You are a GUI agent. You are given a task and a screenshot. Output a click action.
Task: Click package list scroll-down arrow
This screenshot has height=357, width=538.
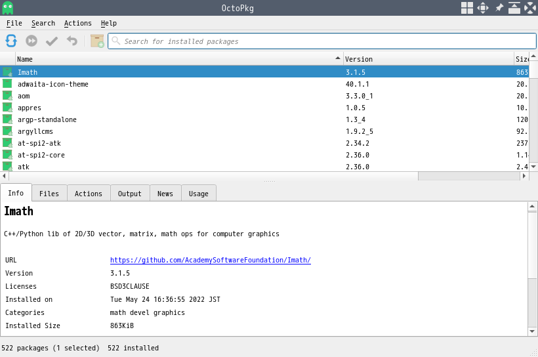point(533,167)
